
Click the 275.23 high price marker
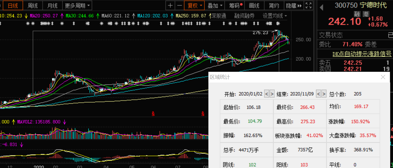coord(260,33)
